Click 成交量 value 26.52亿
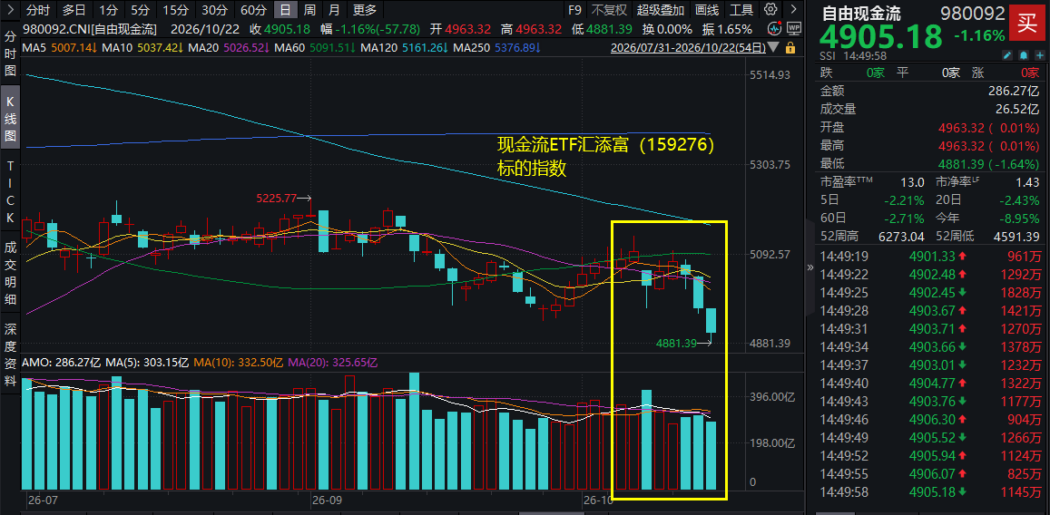 pos(1016,109)
